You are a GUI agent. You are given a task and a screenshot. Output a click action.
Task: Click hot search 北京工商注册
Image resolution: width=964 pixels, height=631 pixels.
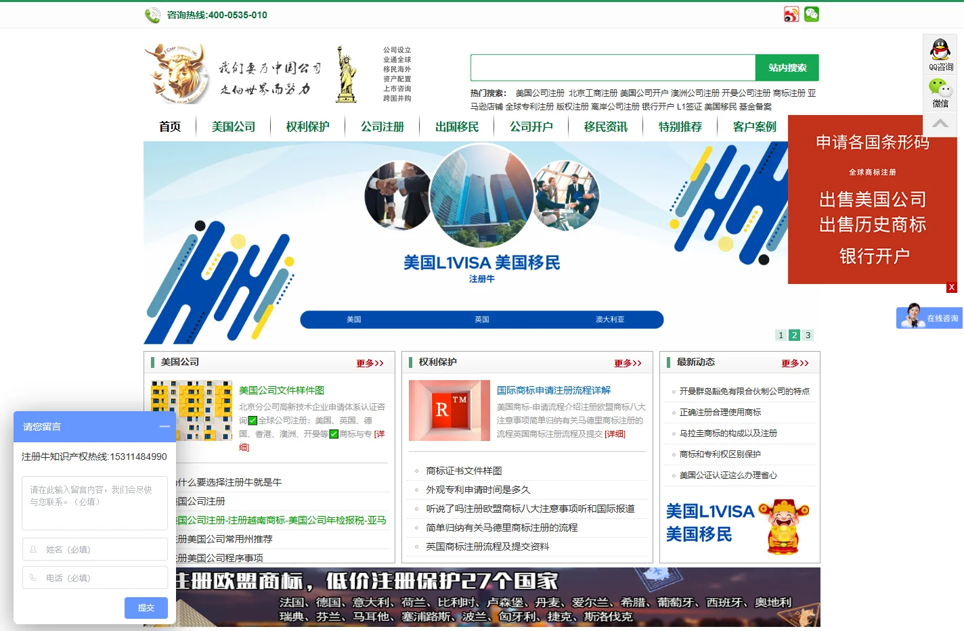(593, 93)
